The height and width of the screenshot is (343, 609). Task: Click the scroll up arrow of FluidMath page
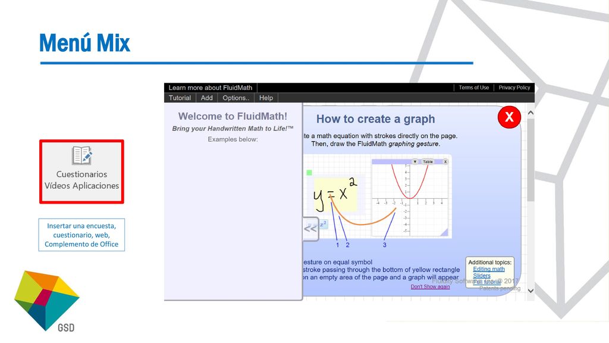coord(530,113)
